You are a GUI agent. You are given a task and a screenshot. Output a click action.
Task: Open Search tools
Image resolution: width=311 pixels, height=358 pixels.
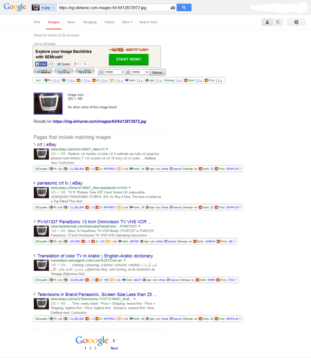click(148, 22)
